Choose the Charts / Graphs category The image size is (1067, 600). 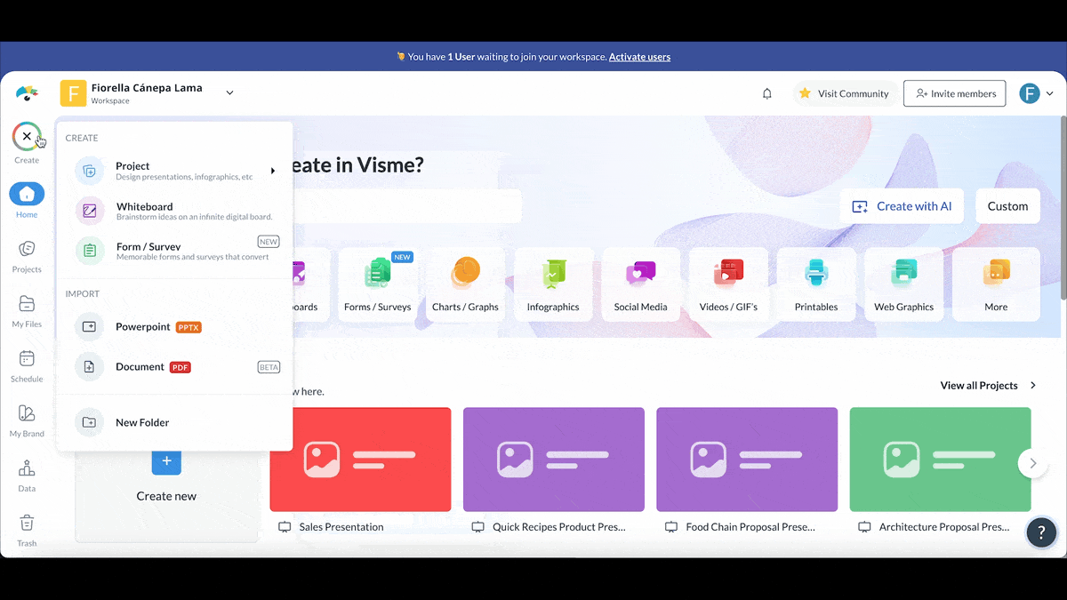(465, 284)
